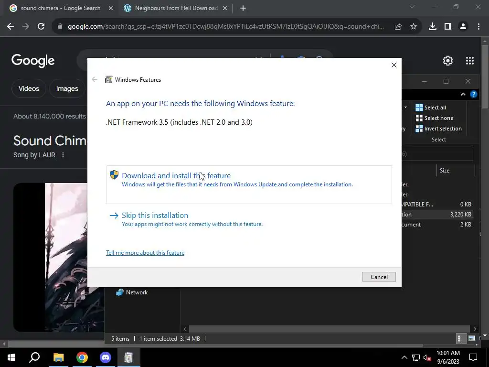The height and width of the screenshot is (367, 489).
Task: Go back in Chrome browser
Action: [x=11, y=27]
